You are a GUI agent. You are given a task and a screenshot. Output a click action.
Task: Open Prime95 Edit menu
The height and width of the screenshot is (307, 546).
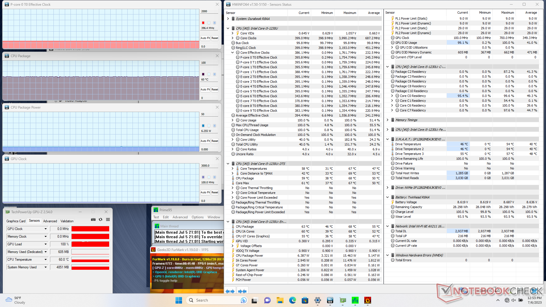click(x=166, y=217)
